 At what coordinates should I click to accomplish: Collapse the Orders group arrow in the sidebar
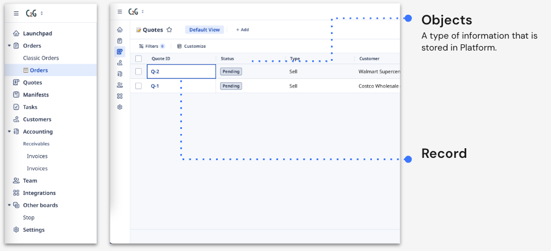coord(9,45)
